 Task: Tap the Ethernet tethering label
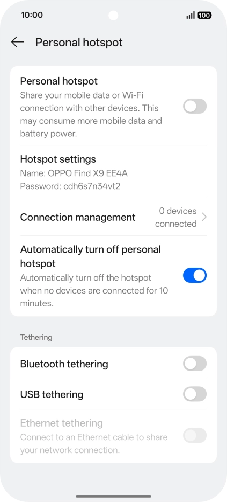(62, 423)
